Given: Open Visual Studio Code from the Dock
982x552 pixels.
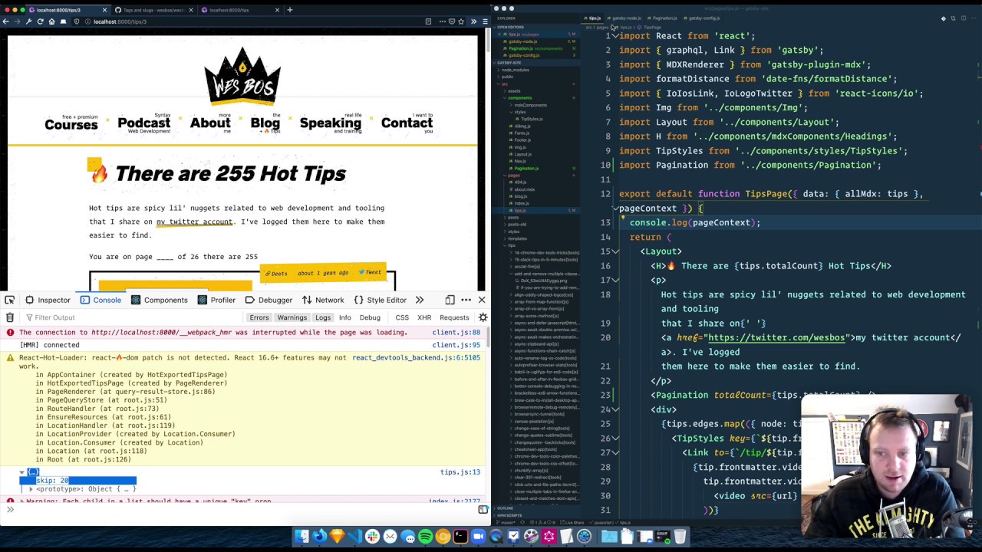Looking at the screenshot, I should coord(354,537).
